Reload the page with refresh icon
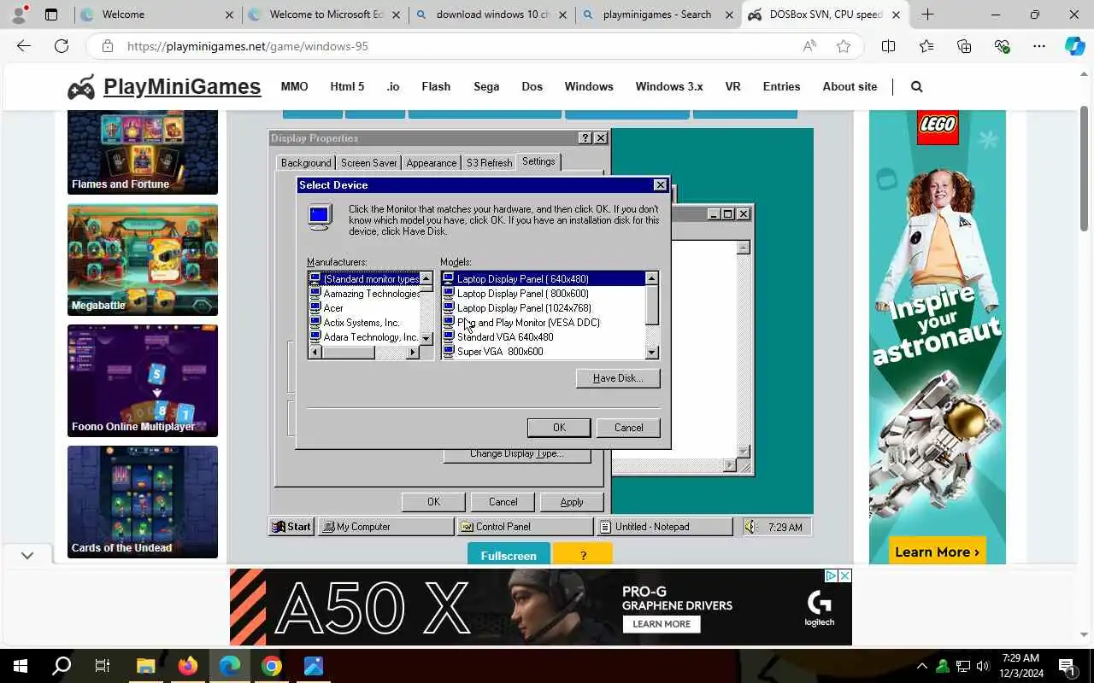Viewport: 1094px width, 683px height. [62, 46]
